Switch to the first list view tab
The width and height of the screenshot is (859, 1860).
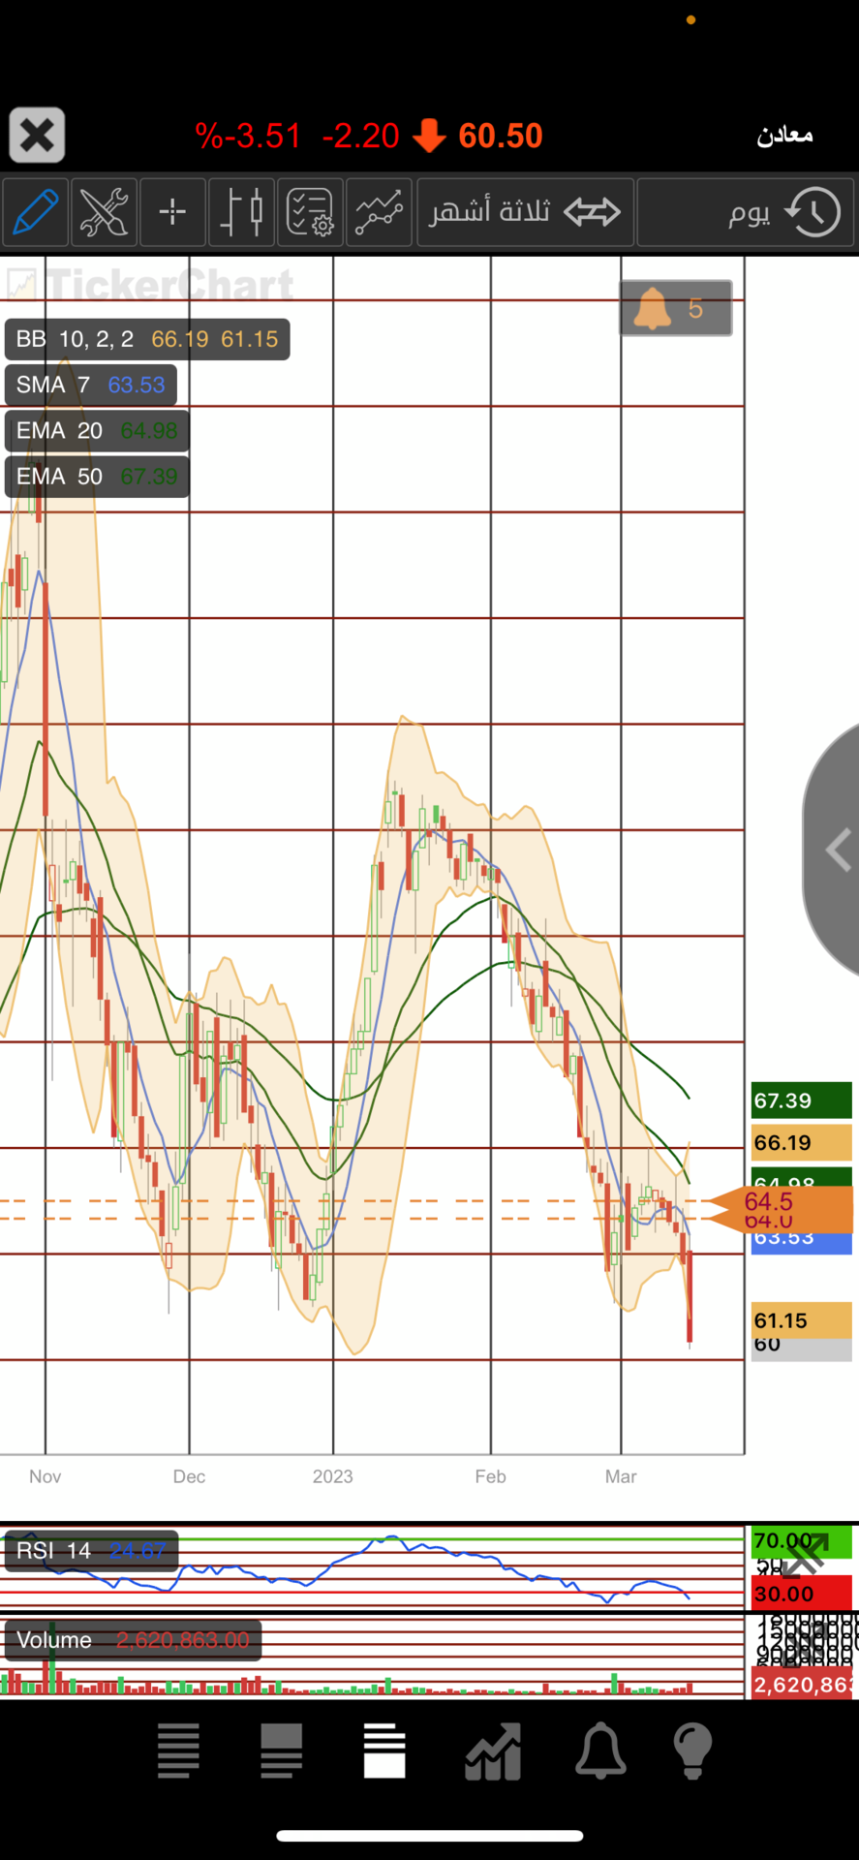click(178, 1751)
